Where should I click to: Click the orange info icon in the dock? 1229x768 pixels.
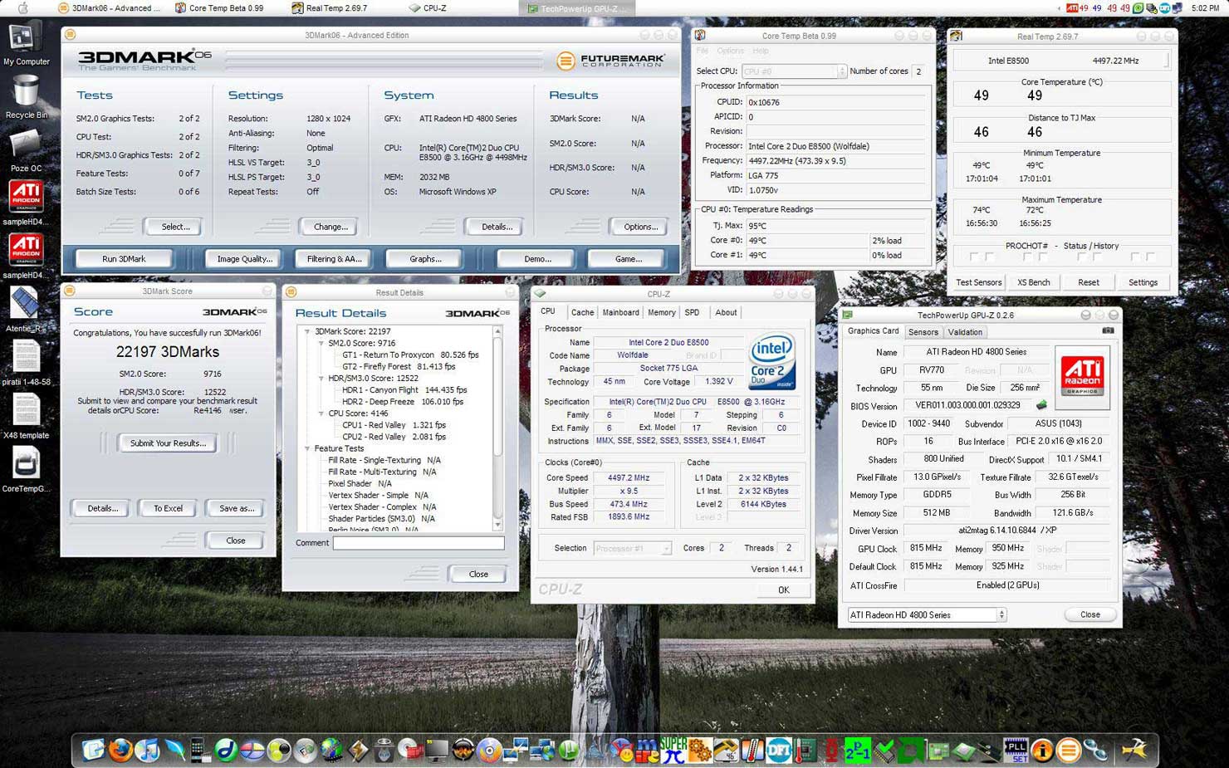click(1041, 750)
